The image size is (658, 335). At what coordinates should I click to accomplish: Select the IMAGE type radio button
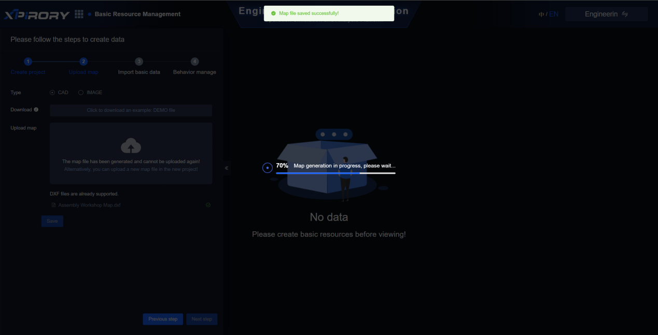pyautogui.click(x=81, y=93)
